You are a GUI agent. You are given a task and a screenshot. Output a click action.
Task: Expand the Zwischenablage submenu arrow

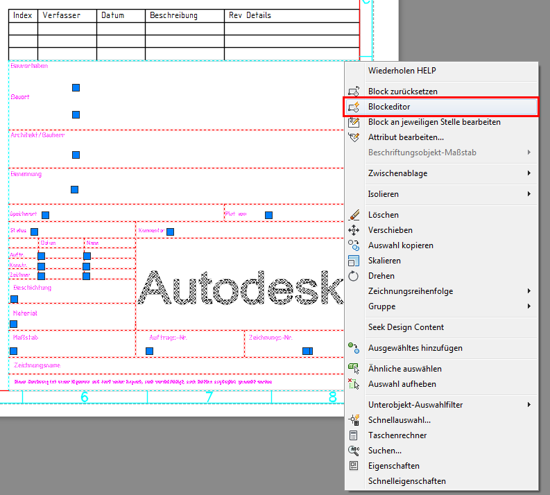click(x=529, y=173)
